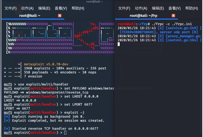203x137 pixels.
Task: Open 编辑(E) menu in frp terminal
Action: tap(158, 8)
